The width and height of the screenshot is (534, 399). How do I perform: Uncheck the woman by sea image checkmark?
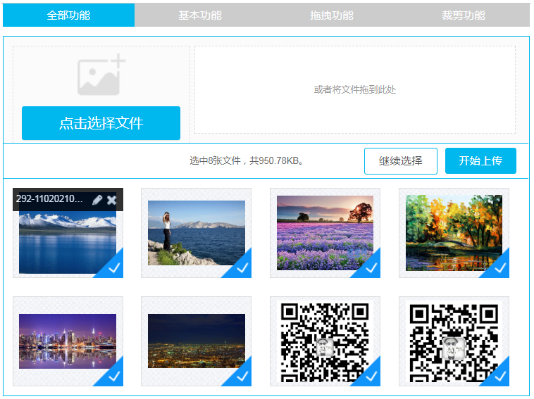point(242,268)
